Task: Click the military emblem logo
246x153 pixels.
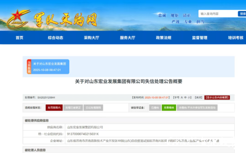Action: 16,18
